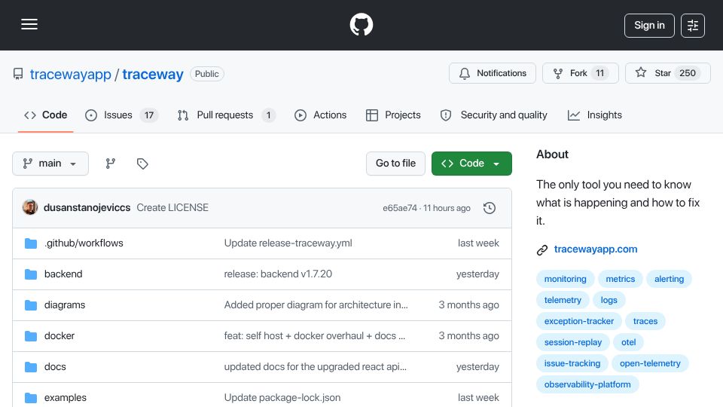The image size is (723, 407).
Task: Select the observability-platform topic tag
Action: point(587,385)
